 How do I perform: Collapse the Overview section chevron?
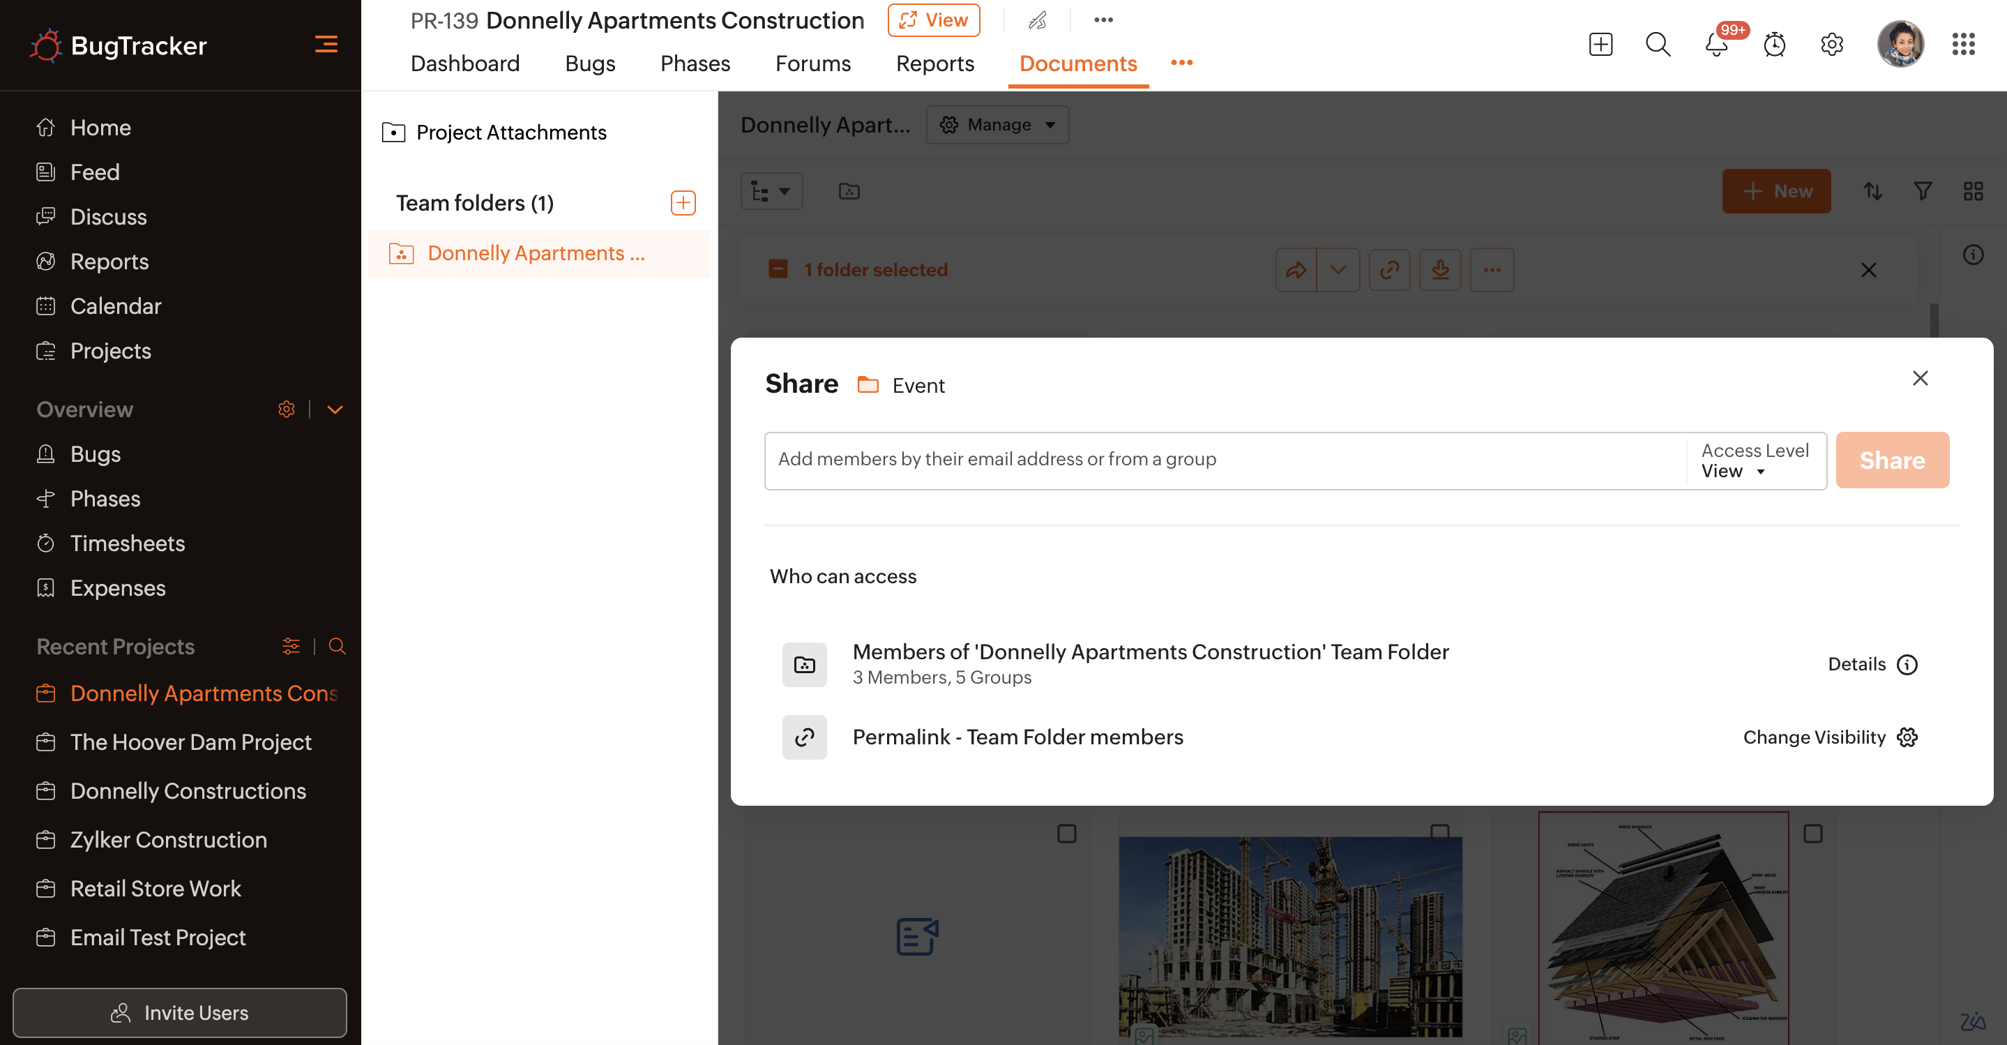335,410
